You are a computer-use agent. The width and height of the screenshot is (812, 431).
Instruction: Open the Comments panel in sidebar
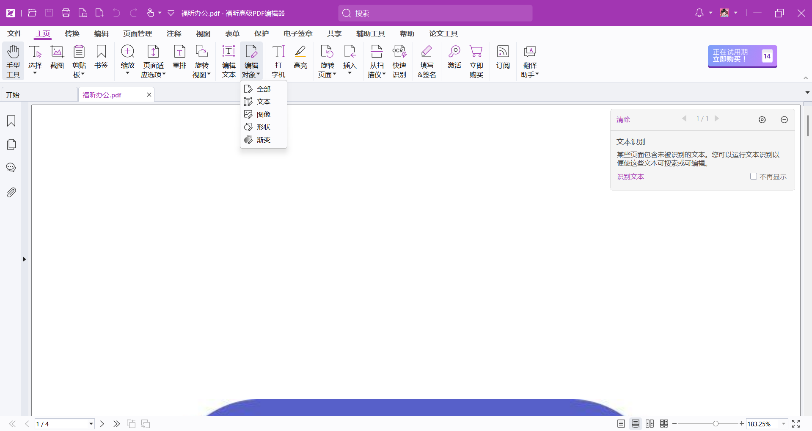click(x=11, y=168)
